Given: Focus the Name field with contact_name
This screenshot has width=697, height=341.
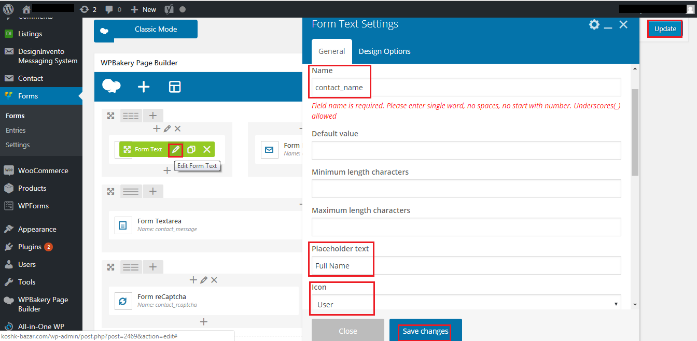Looking at the screenshot, I should pos(466,87).
